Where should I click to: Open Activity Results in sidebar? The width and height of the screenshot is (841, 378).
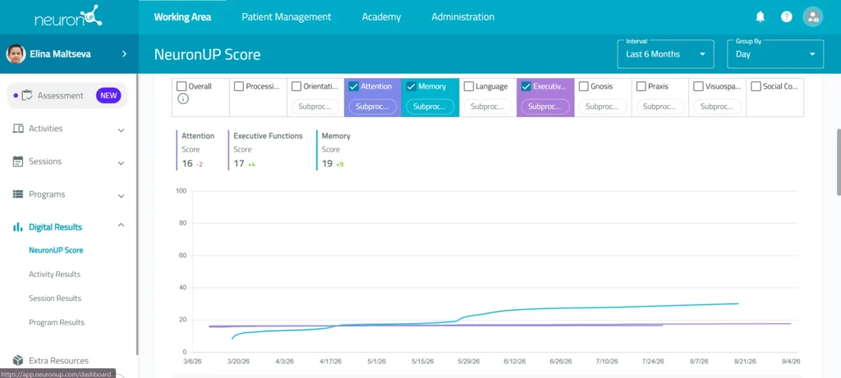click(55, 274)
